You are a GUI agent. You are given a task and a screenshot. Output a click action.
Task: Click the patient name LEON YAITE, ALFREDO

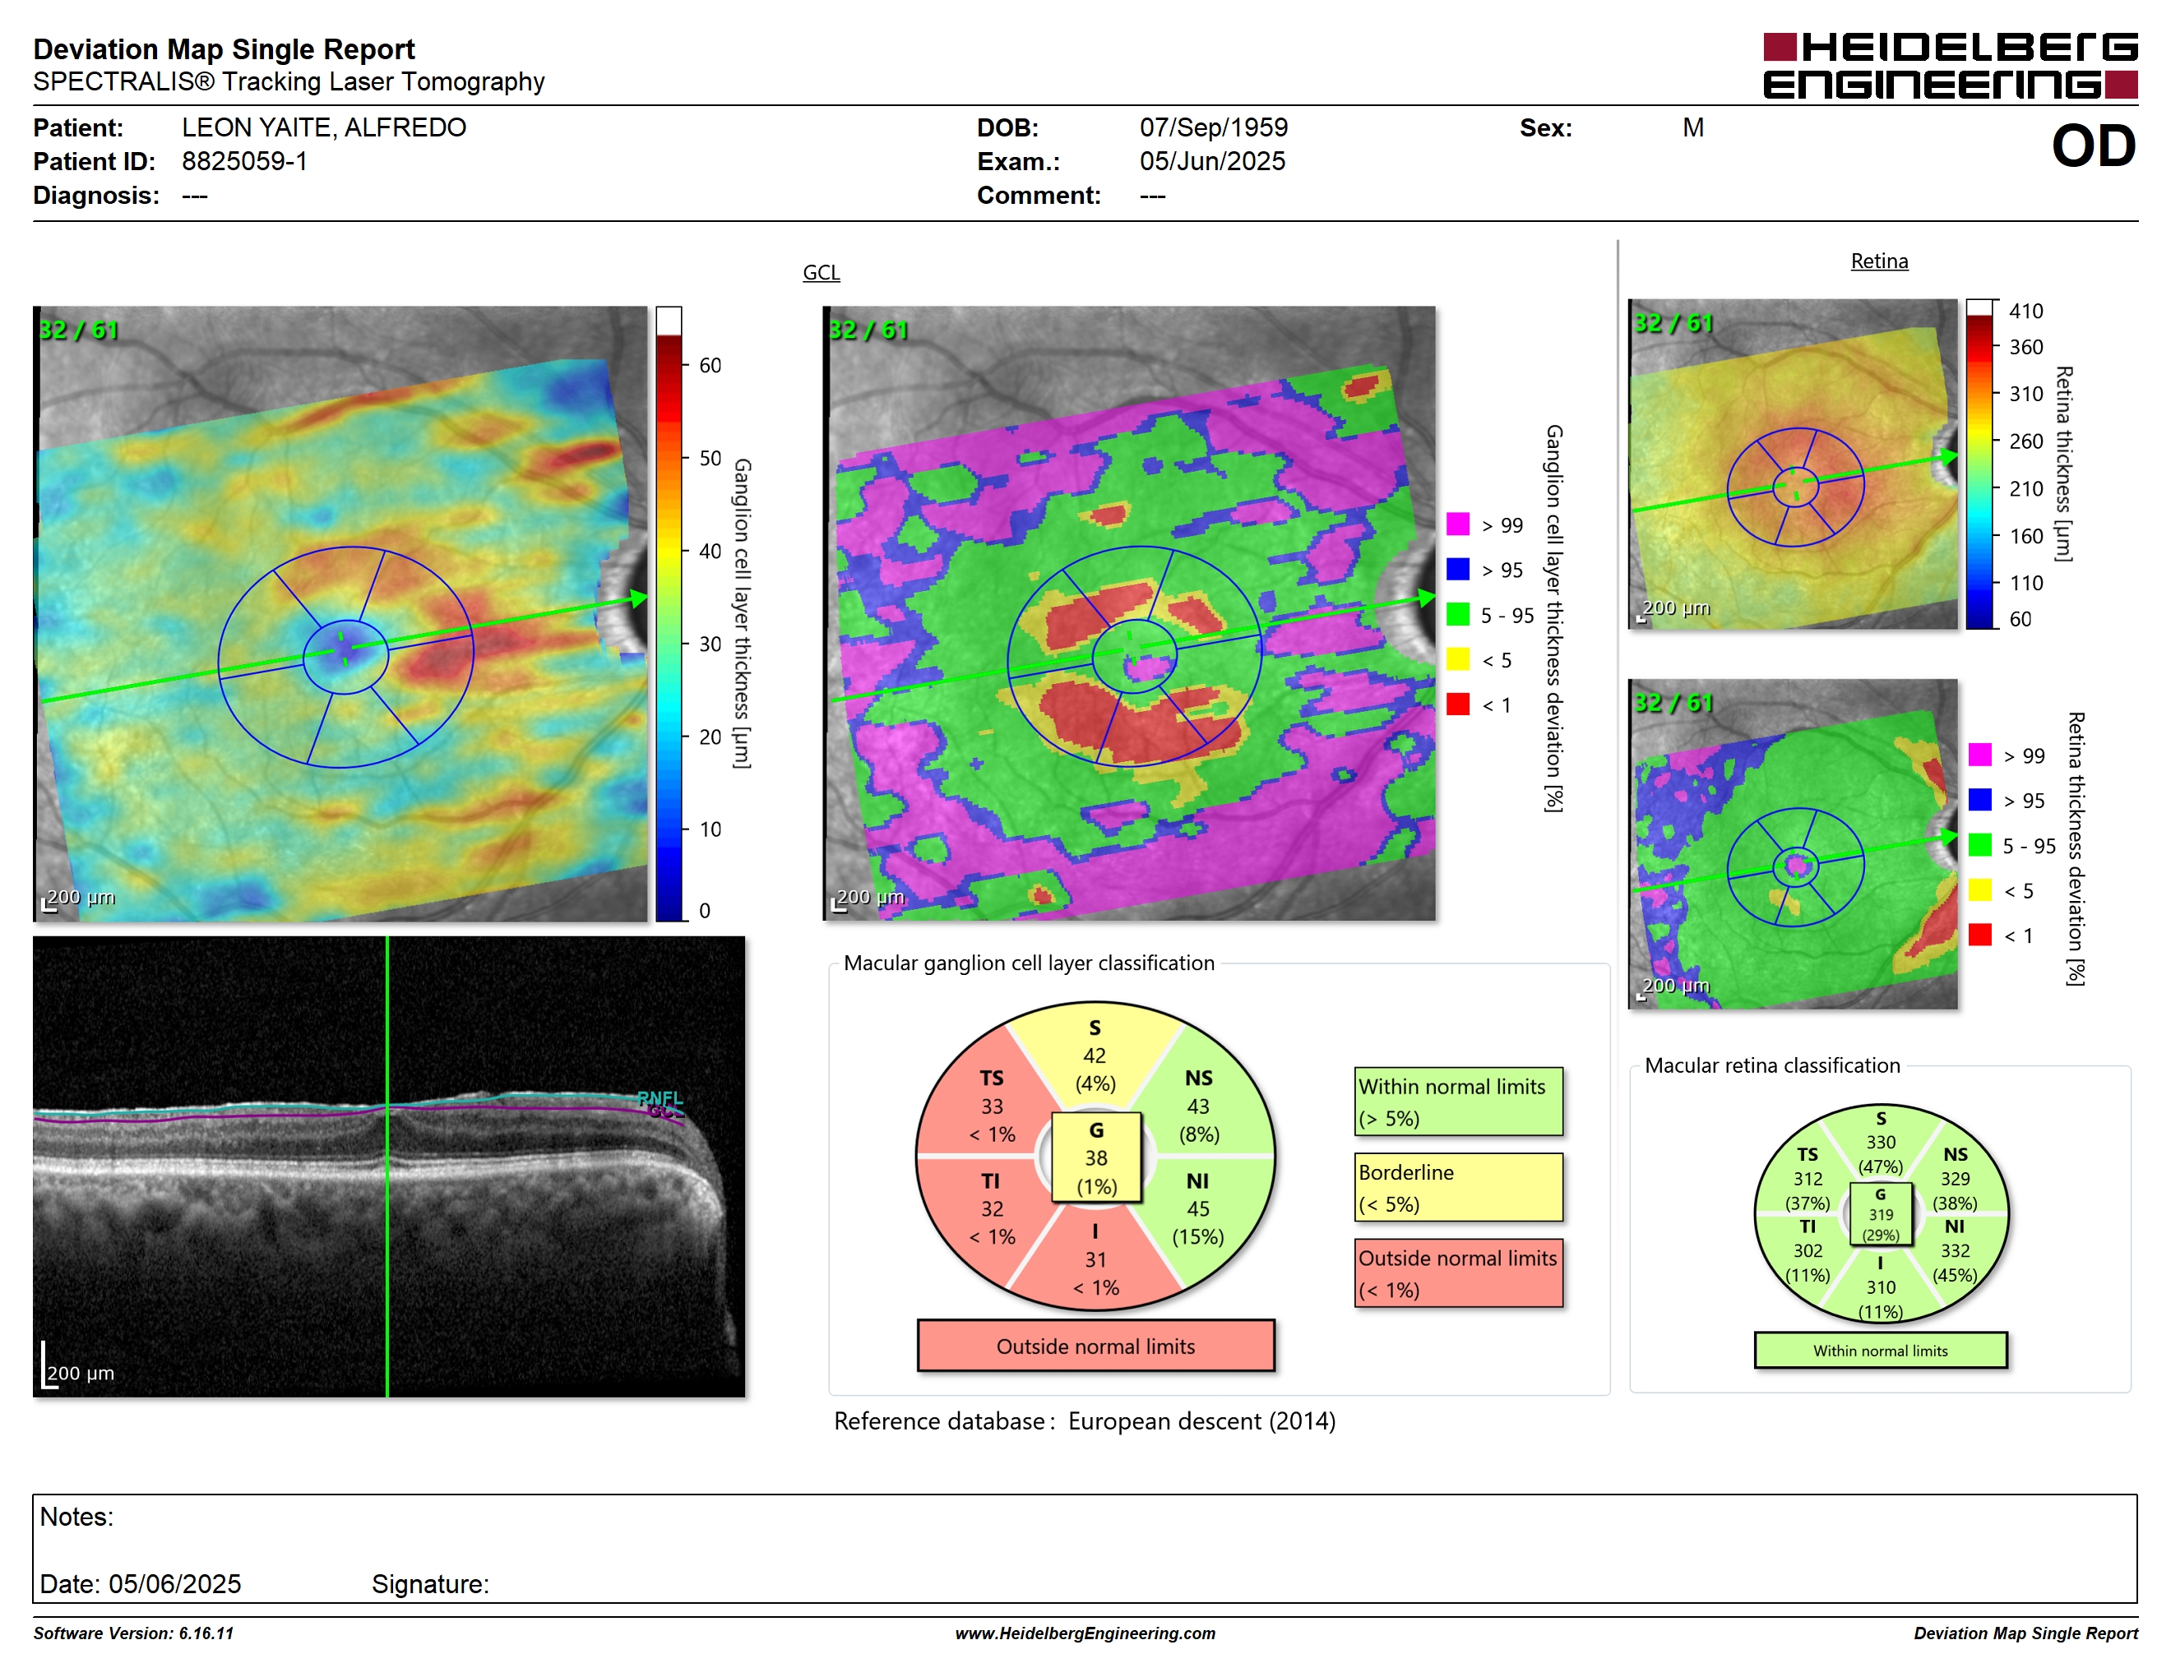(324, 128)
